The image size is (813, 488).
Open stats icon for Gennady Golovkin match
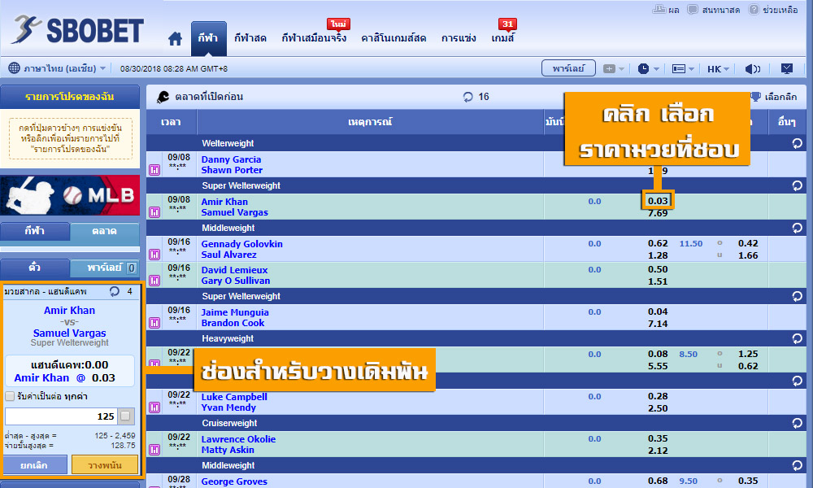pyautogui.click(x=154, y=254)
